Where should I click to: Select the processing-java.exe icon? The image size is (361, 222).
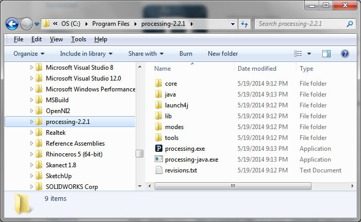pos(159,159)
